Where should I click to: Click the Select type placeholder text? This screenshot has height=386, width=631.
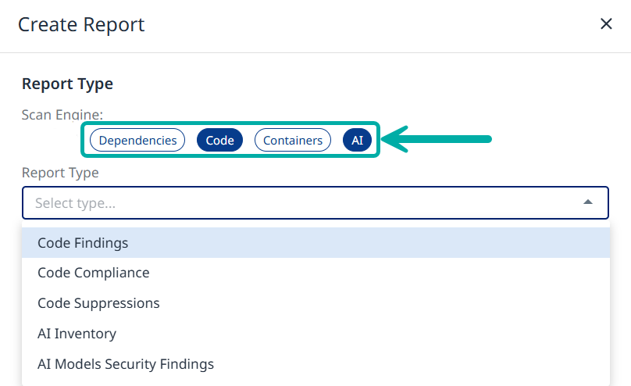tap(76, 203)
